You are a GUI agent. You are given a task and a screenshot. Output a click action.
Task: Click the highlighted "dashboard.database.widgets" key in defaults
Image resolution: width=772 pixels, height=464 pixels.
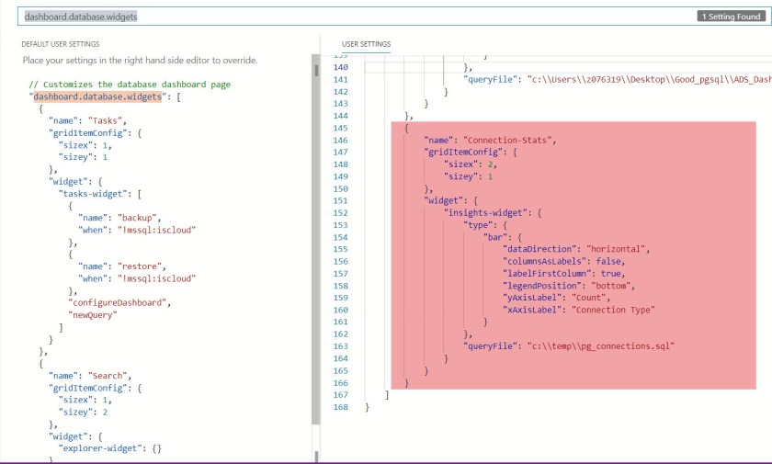point(96,96)
